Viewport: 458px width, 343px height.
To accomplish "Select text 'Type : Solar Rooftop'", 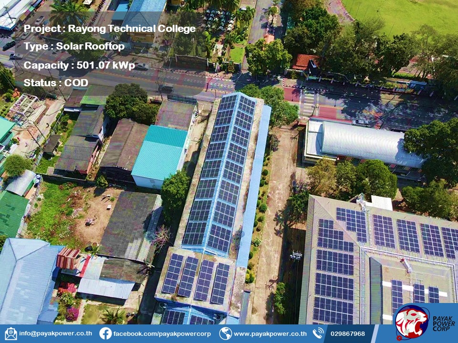I will click(74, 46).
